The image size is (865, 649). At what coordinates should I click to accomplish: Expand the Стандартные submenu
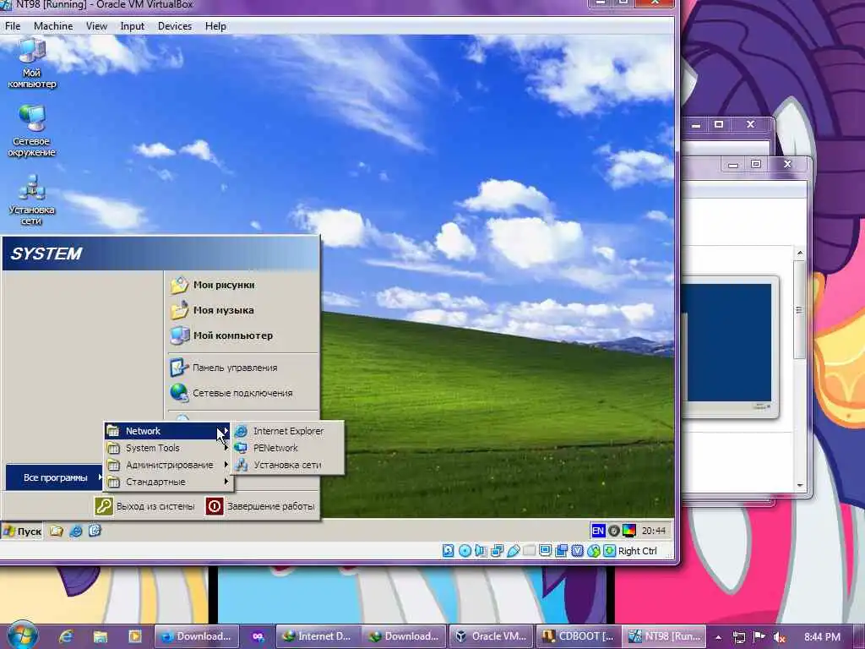[167, 482]
